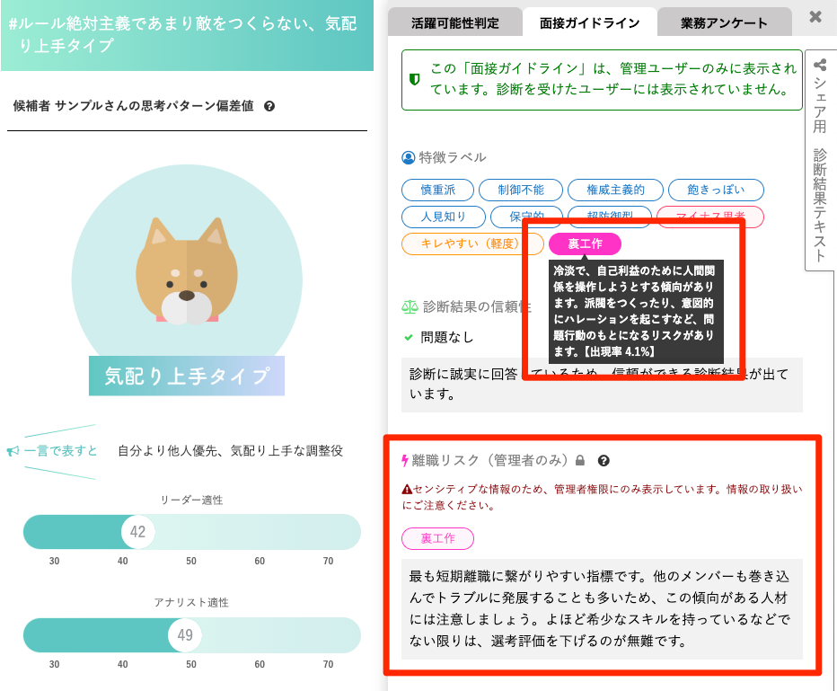Close the side panel with the X icon
Screen dimensions: 837x691
click(815, 17)
